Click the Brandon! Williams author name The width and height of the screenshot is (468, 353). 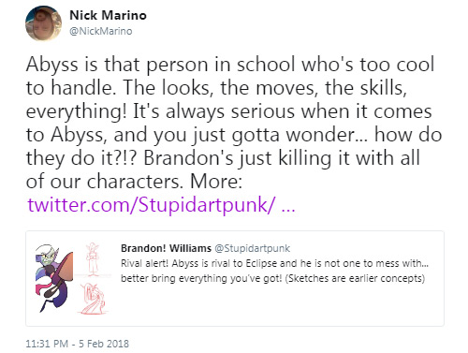click(x=166, y=248)
